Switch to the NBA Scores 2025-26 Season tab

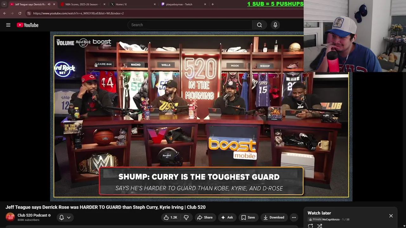coord(82,4)
